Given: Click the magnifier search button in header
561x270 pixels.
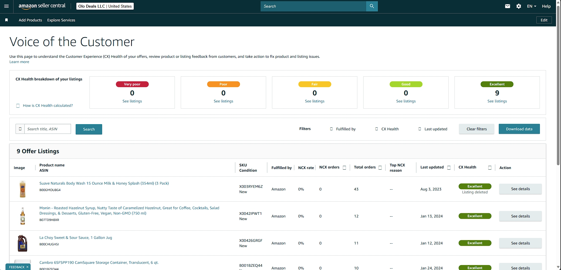Looking at the screenshot, I should click(372, 6).
